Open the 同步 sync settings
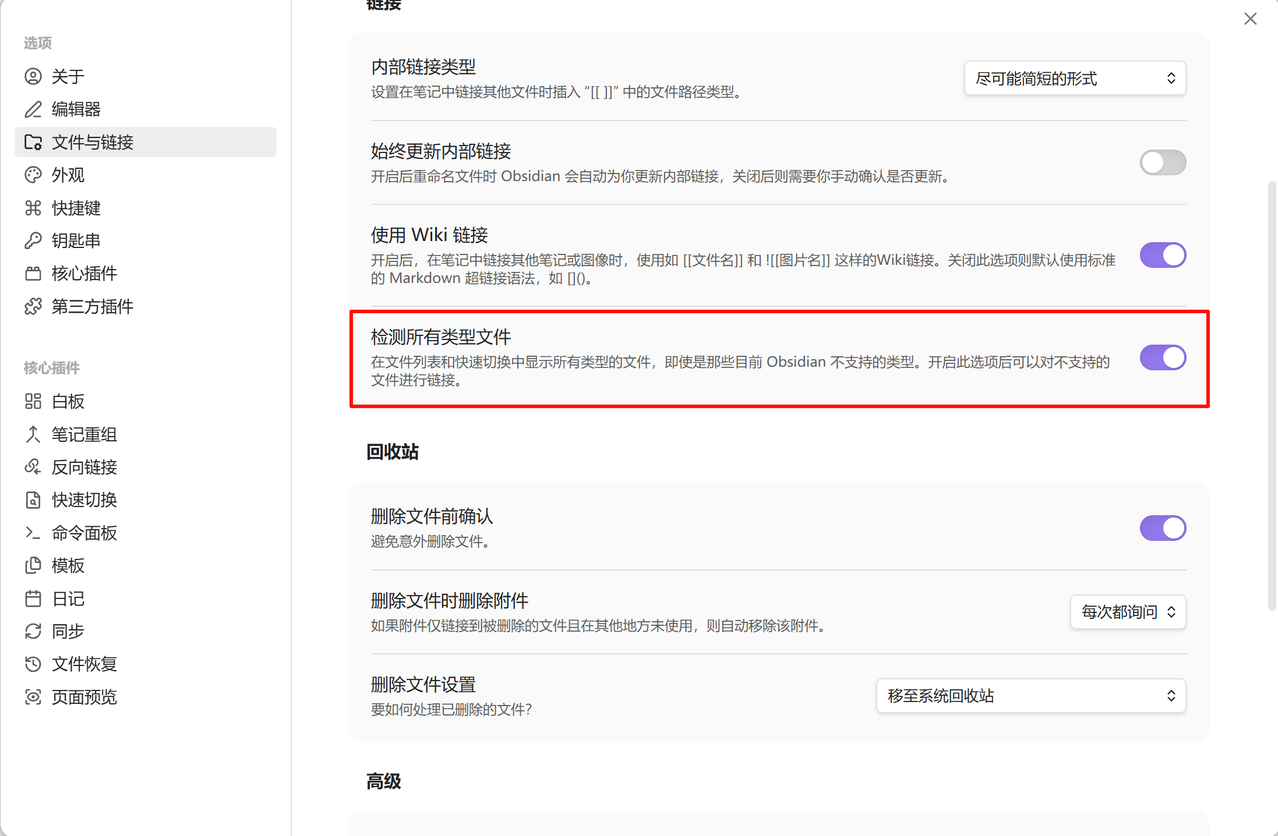Screen dimensions: 1278x836 click(x=68, y=631)
